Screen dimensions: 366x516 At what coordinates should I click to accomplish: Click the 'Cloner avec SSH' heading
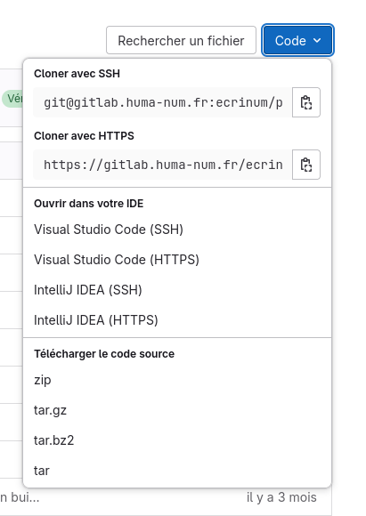[x=77, y=73]
